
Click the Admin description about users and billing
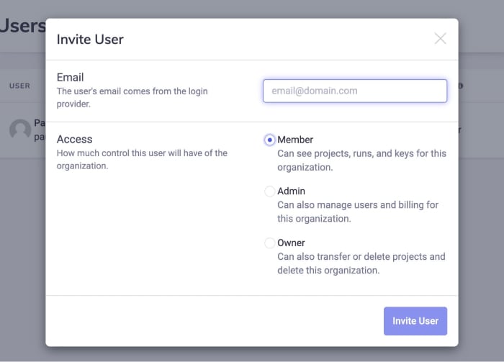click(x=357, y=212)
